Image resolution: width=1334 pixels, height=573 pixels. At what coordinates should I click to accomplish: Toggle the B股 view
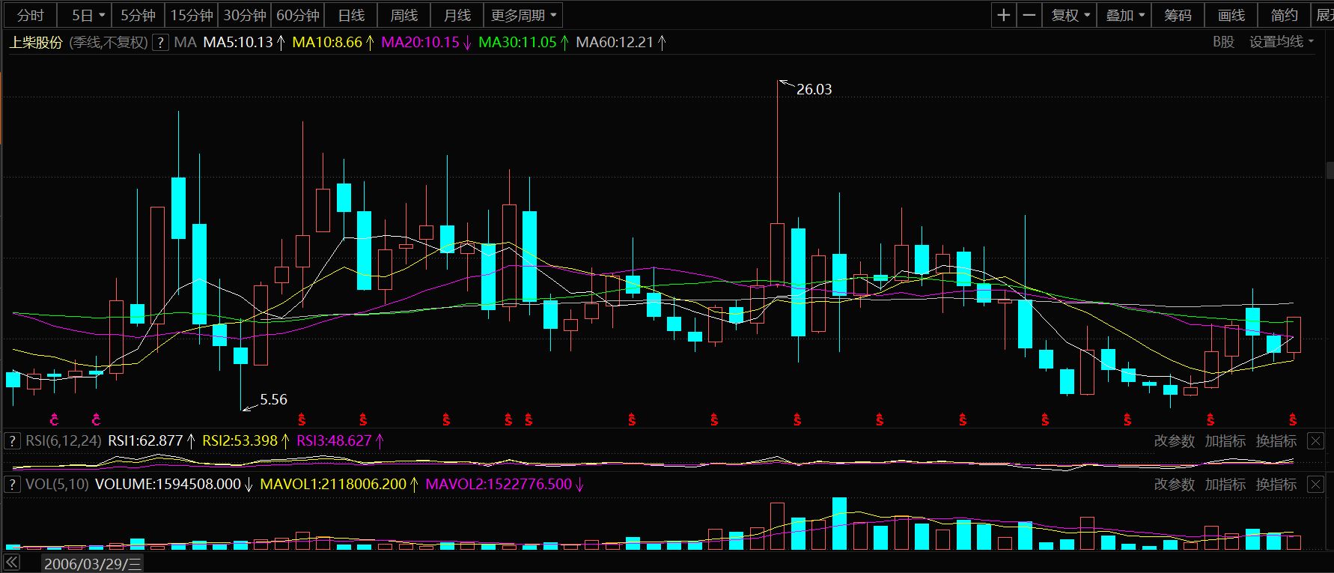(1223, 42)
